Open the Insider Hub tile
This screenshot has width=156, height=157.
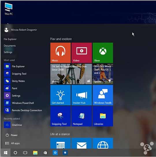click(x=81, y=95)
